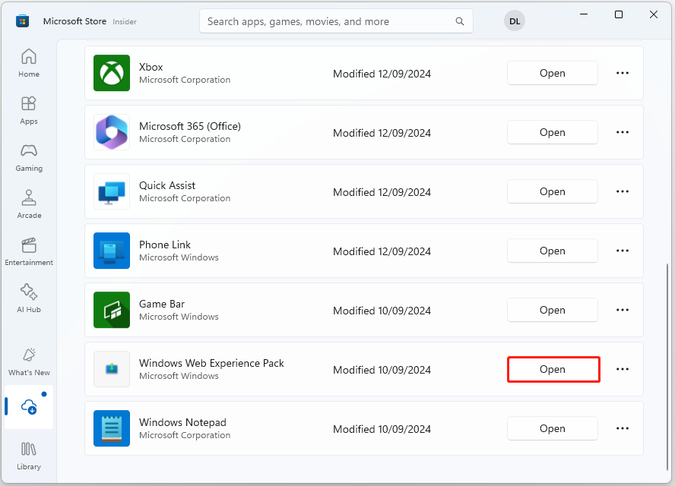The image size is (675, 486).
Task: Show more options for Quick Assist
Action: click(x=623, y=191)
